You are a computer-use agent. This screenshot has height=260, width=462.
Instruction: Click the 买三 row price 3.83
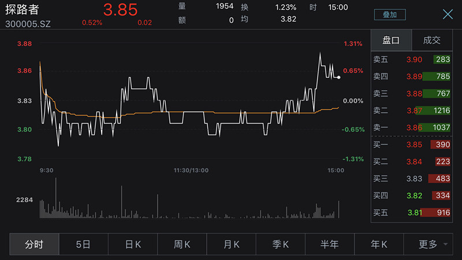414,179
